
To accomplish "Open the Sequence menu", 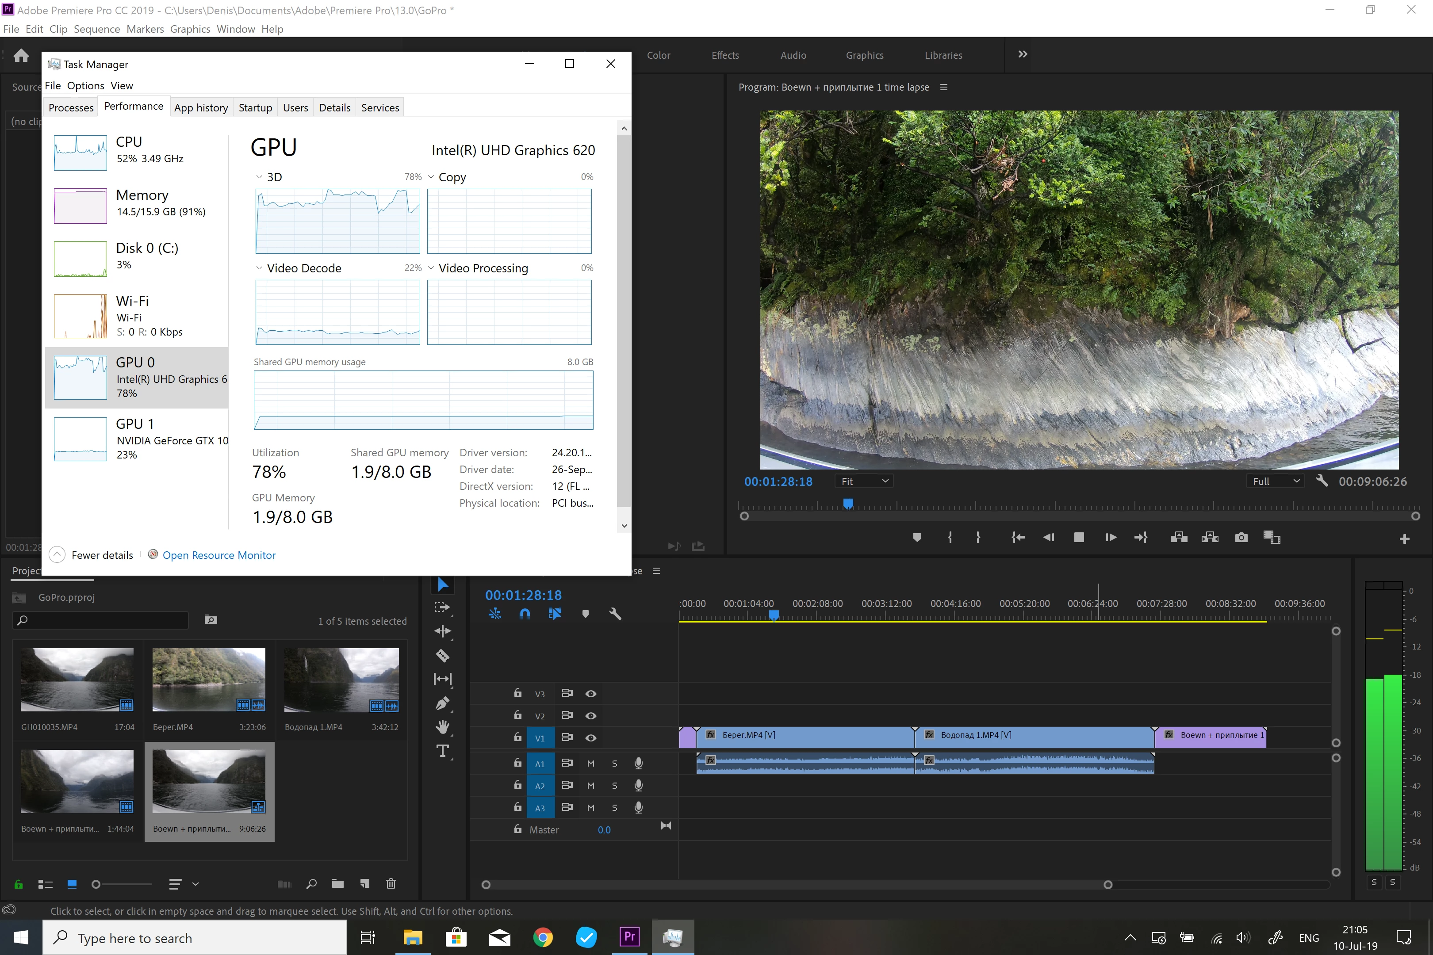I will 97,29.
